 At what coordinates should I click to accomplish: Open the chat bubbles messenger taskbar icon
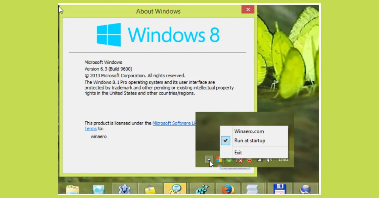tap(176, 189)
